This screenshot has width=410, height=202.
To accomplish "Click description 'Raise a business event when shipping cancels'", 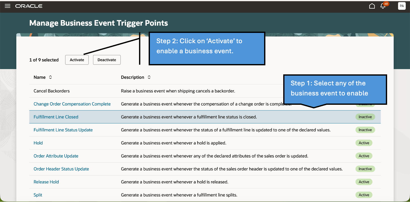I will pyautogui.click(x=178, y=91).
